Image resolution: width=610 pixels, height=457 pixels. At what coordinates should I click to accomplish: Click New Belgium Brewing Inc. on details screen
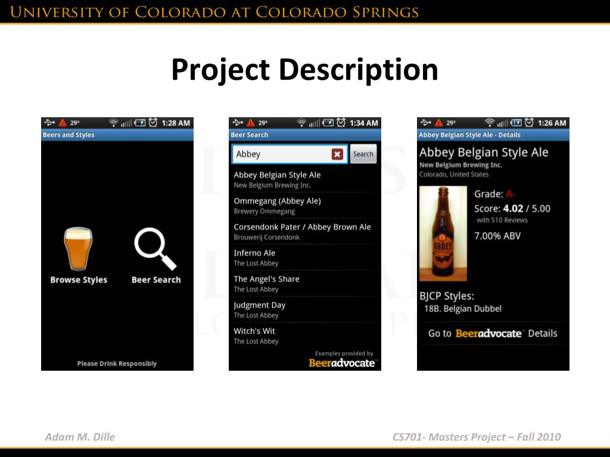[460, 165]
